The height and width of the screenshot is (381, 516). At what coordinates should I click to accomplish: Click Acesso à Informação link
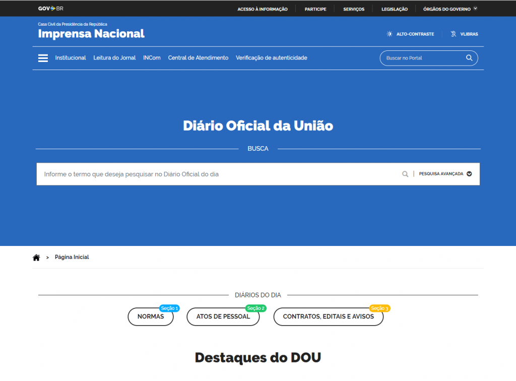click(x=263, y=9)
